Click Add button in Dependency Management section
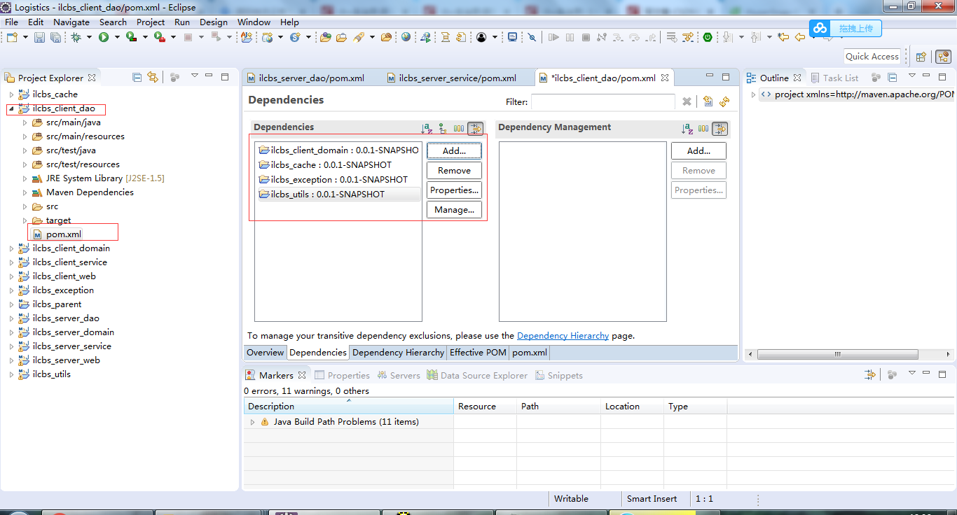This screenshot has width=957, height=515. click(698, 150)
